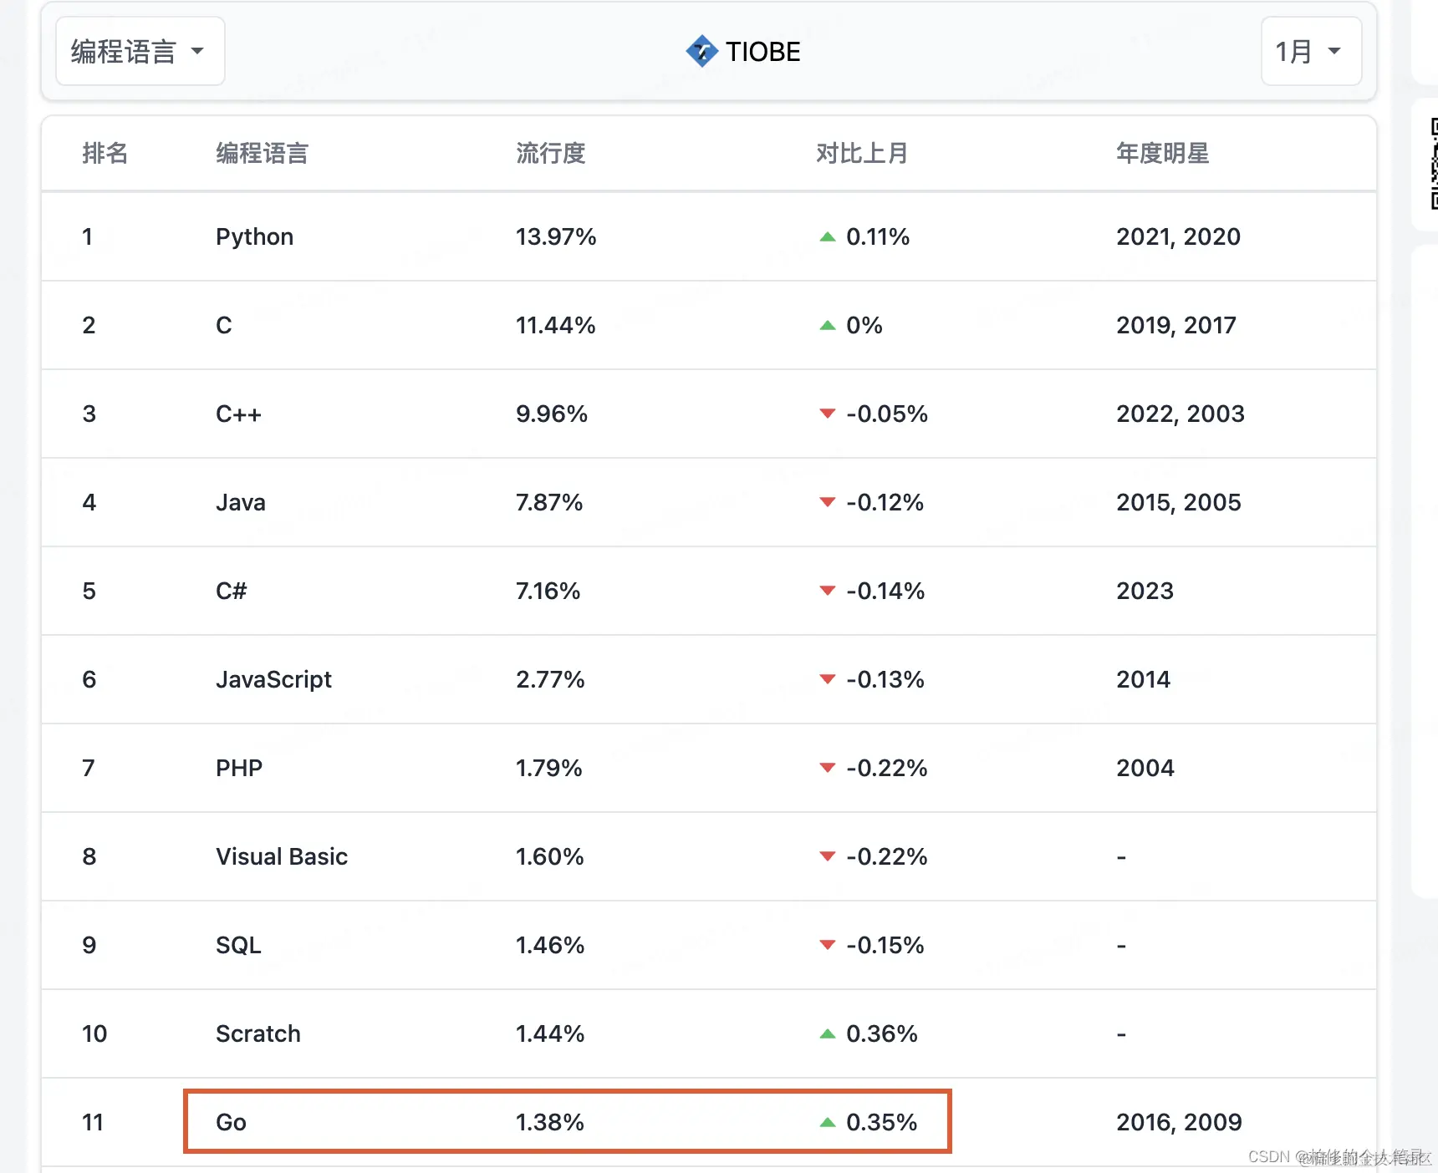Click the red down arrow in Java row

[x=828, y=502]
